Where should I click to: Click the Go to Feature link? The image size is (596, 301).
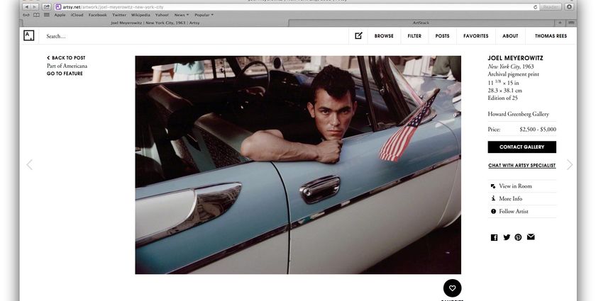pyautogui.click(x=65, y=74)
